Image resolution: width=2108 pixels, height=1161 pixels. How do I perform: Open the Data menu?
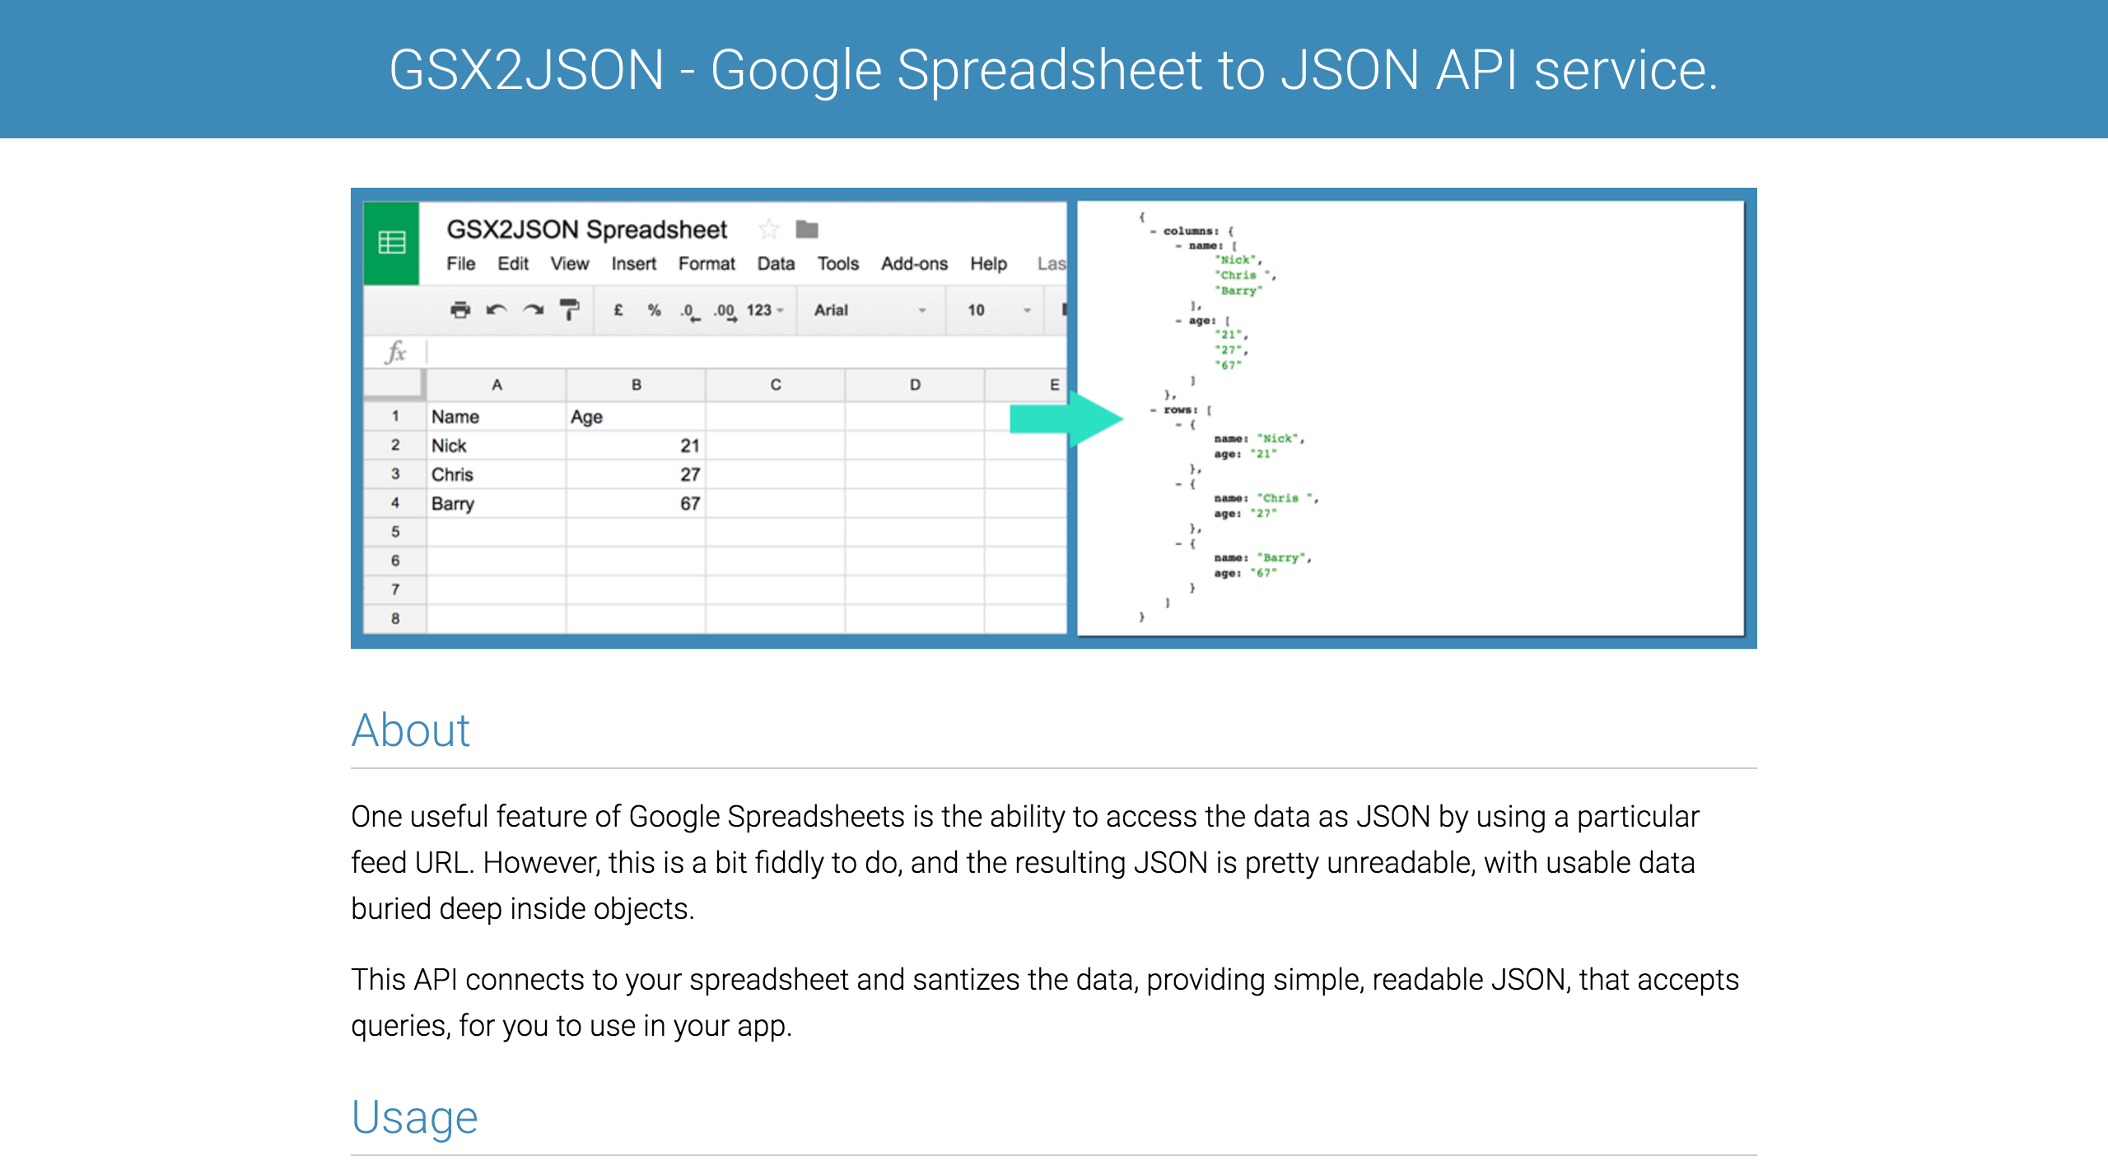[x=775, y=263]
